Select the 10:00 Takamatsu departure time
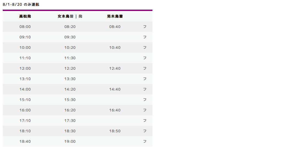The width and height of the screenshot is (301, 151). (25, 47)
